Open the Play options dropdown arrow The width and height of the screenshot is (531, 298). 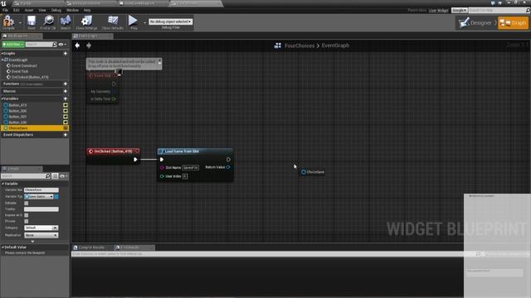point(144,22)
